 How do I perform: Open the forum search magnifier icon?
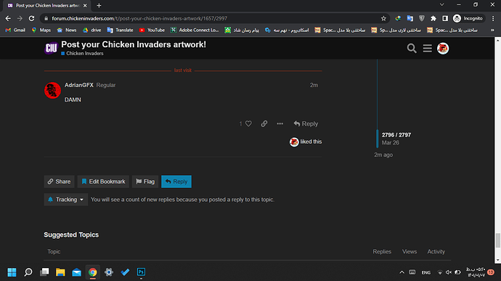tap(412, 48)
